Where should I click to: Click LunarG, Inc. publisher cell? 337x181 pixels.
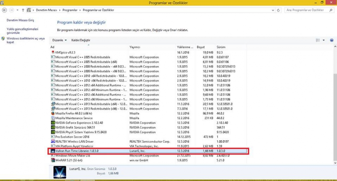pyautogui.click(x=137, y=151)
